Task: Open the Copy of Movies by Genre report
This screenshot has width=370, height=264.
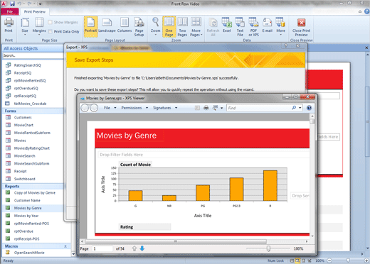Action: pos(35,193)
